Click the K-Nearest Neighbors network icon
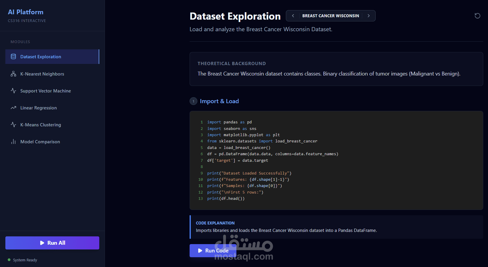This screenshot has width=488, height=267. click(13, 74)
